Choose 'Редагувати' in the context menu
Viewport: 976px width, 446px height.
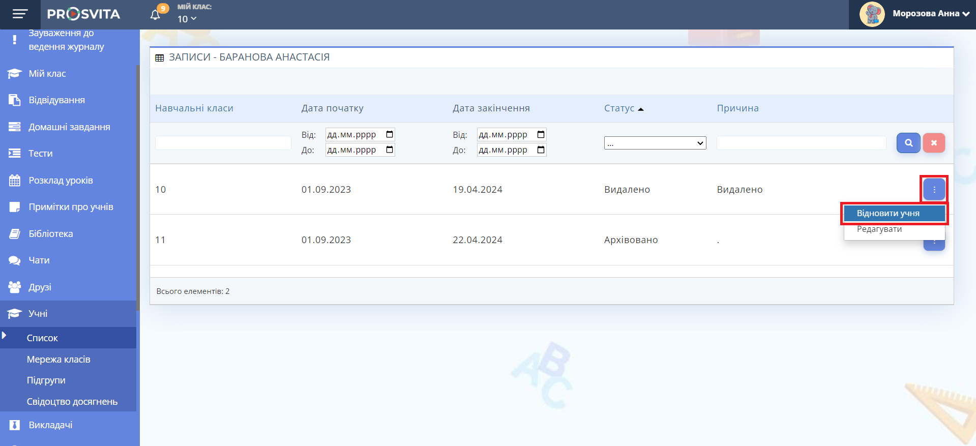point(879,229)
